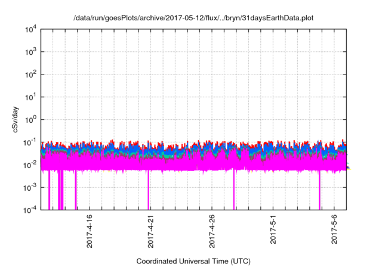Click the magenta dropout spike before 2017-5-6
This screenshot has height=267, width=382.
click(x=319, y=190)
